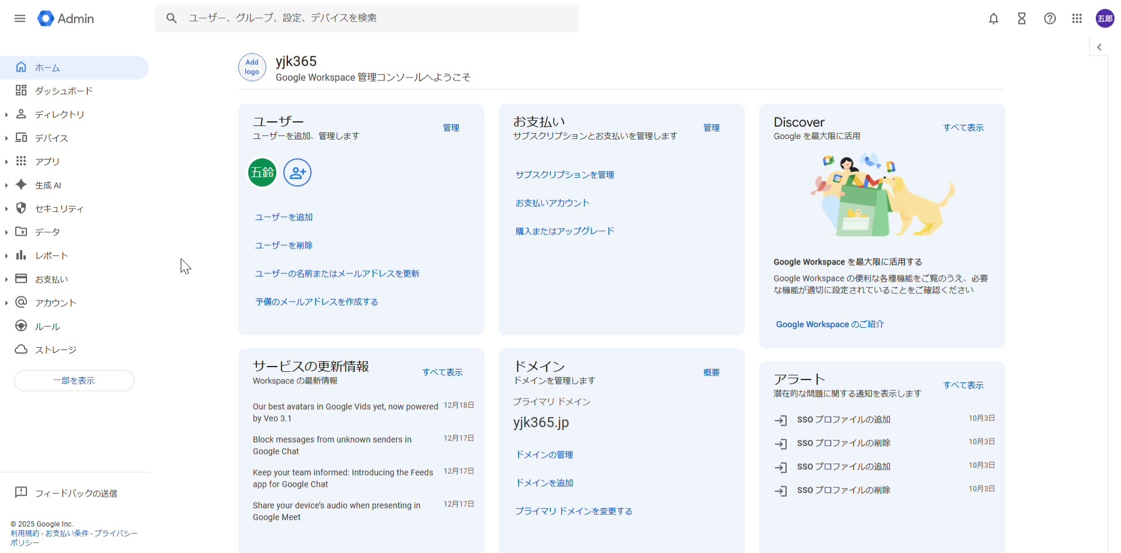Viewport: 1121px width, 553px height.
Task: Click the add user icon button
Action: [x=297, y=172]
